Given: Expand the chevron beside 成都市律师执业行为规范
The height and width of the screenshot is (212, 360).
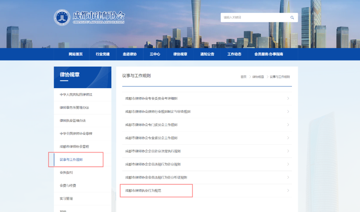Looking at the screenshot, I should click(288, 190).
